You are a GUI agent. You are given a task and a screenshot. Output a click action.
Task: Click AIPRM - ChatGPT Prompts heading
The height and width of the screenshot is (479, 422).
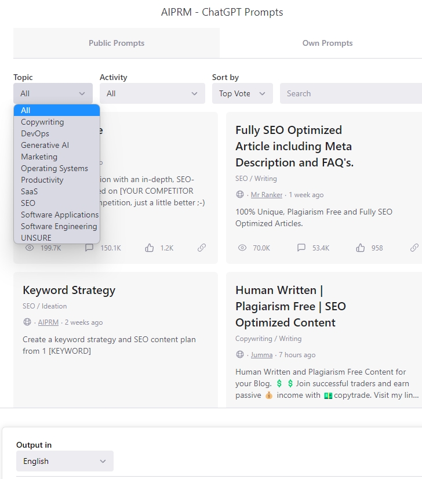pyautogui.click(x=222, y=12)
